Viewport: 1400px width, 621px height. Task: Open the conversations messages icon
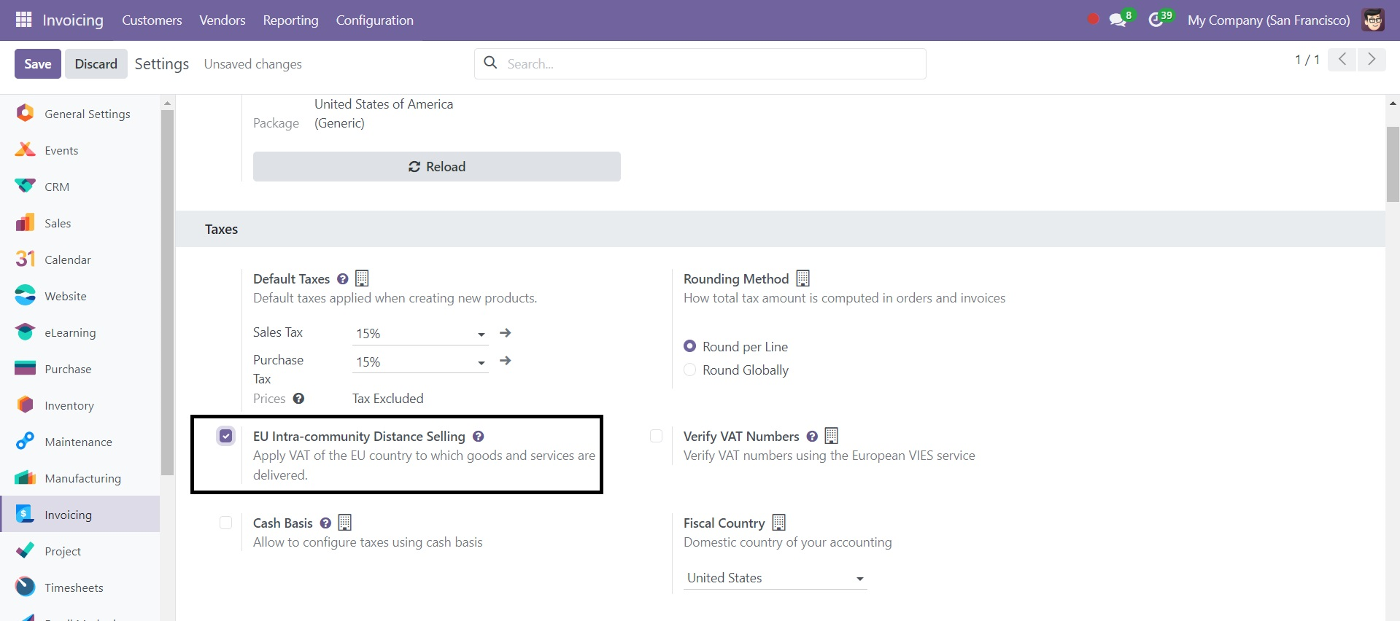pos(1117,20)
